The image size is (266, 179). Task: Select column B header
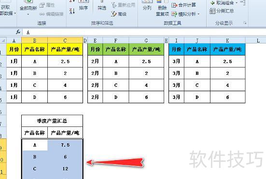point(35,41)
